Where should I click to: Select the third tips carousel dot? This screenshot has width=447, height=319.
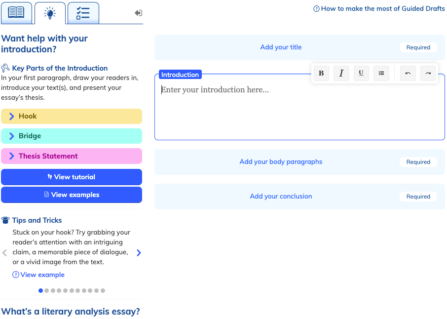(53, 290)
